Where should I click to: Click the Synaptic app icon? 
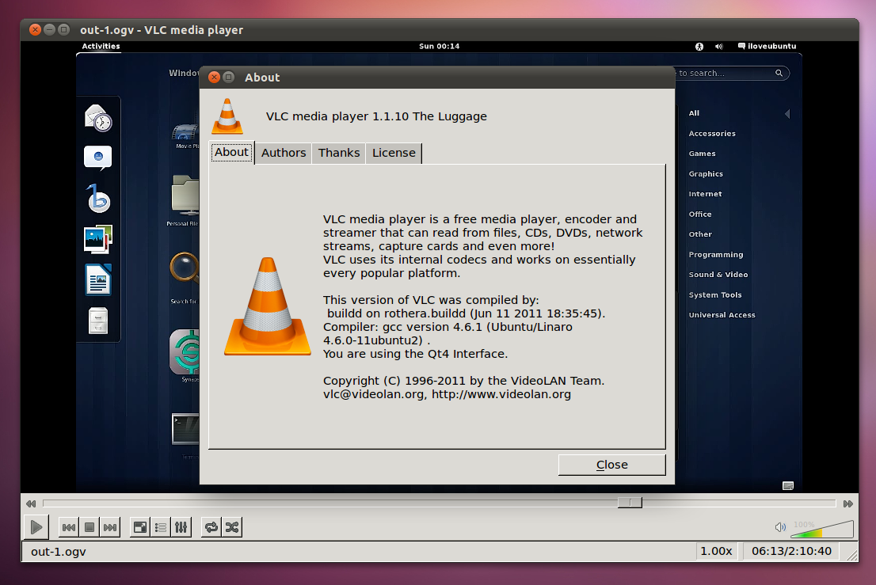coord(185,351)
